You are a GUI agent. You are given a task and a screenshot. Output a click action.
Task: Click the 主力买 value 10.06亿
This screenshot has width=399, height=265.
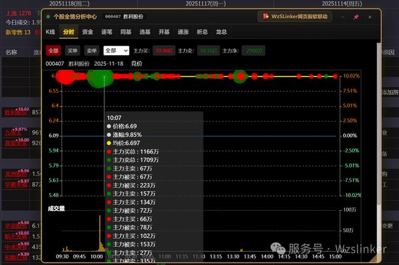(x=164, y=51)
